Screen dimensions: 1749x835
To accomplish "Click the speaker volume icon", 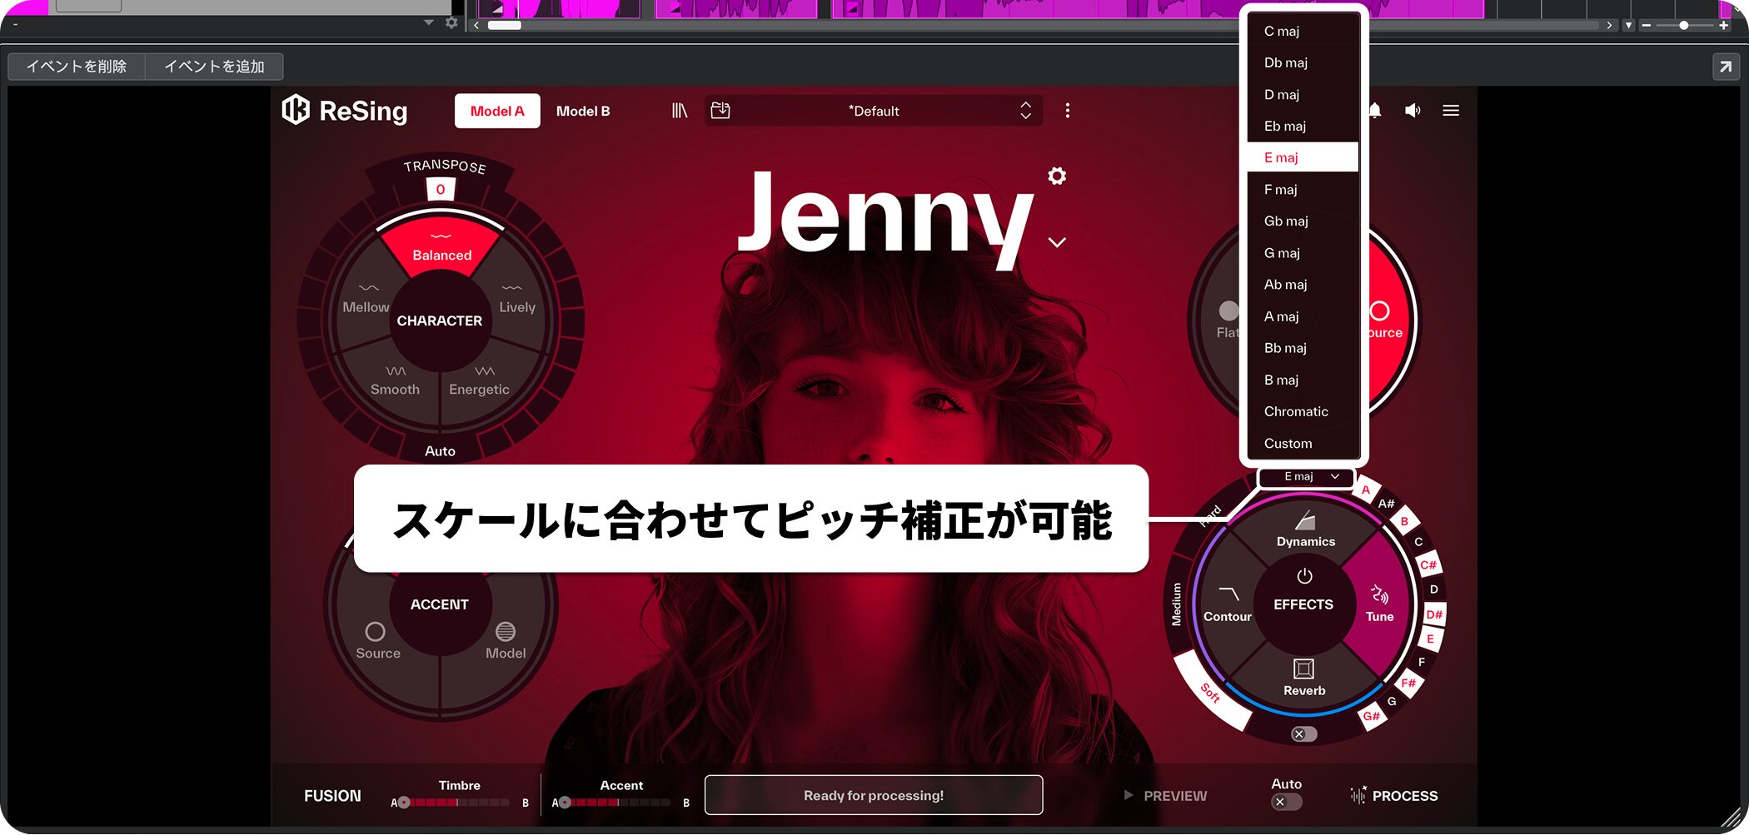I will point(1413,111).
